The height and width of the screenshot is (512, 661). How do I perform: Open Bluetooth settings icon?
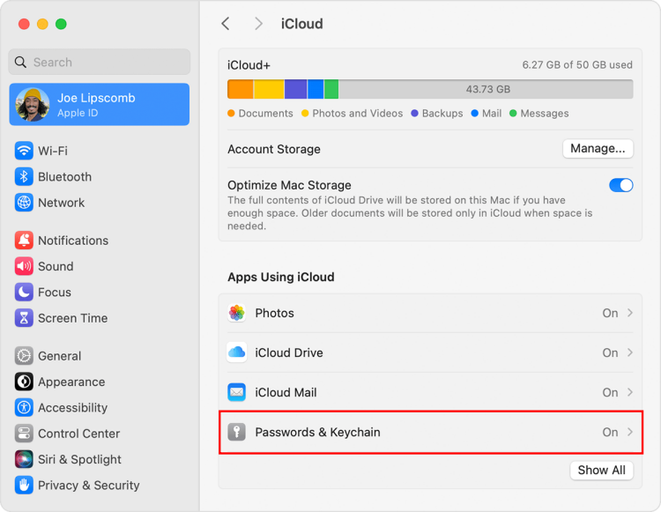24,176
